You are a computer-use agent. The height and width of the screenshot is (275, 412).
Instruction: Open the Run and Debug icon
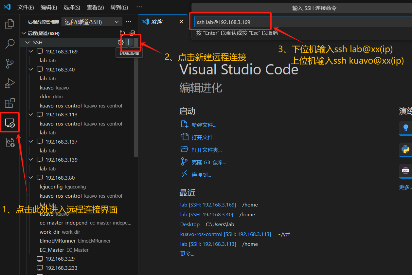coord(10,83)
